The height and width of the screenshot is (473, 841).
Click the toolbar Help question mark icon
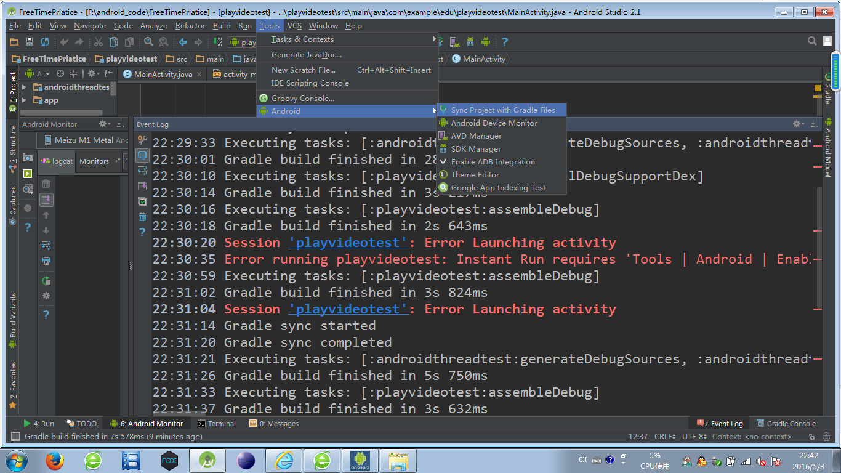pos(505,42)
